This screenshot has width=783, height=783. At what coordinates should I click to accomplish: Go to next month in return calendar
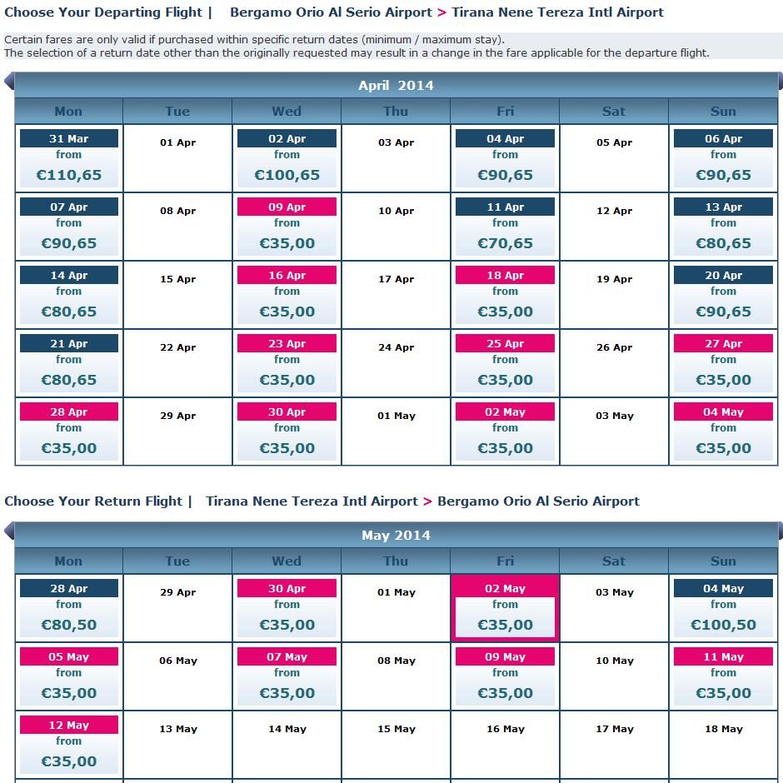point(780,531)
